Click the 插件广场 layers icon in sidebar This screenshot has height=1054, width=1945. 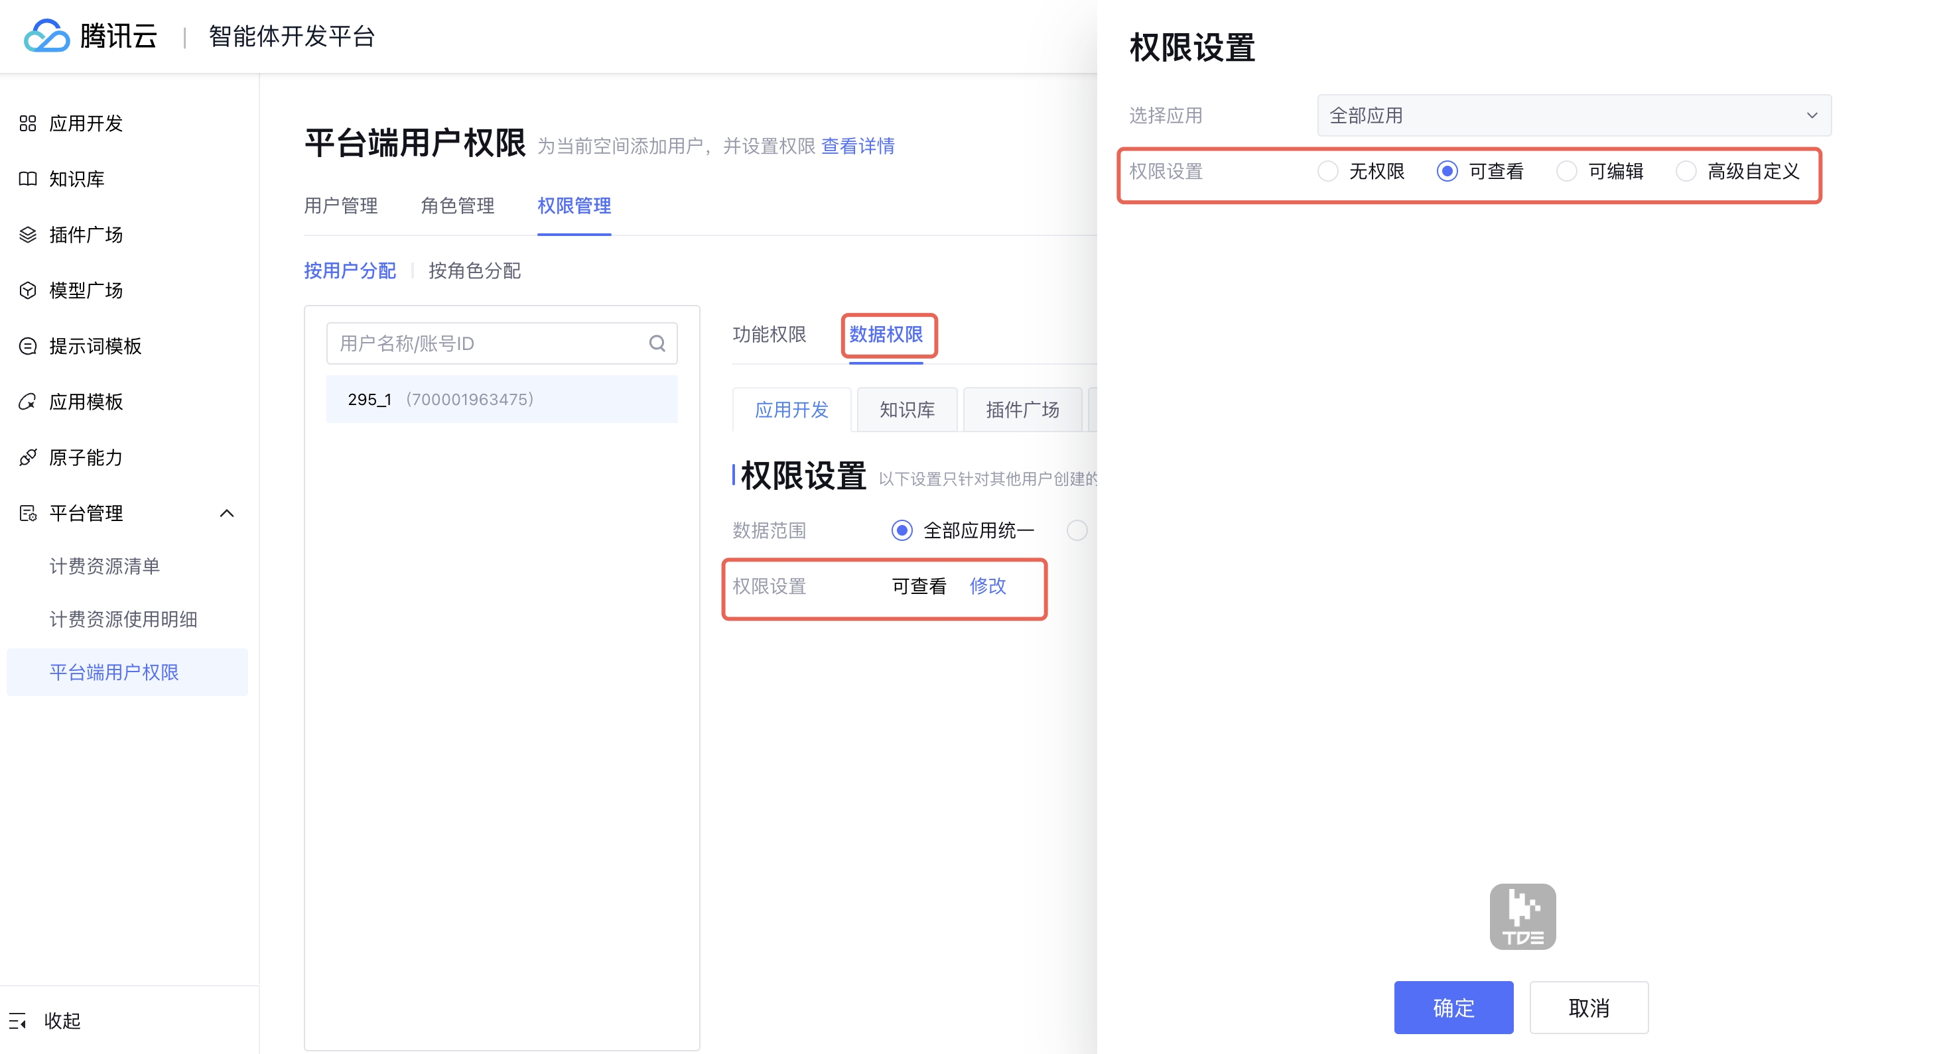pyautogui.click(x=28, y=235)
